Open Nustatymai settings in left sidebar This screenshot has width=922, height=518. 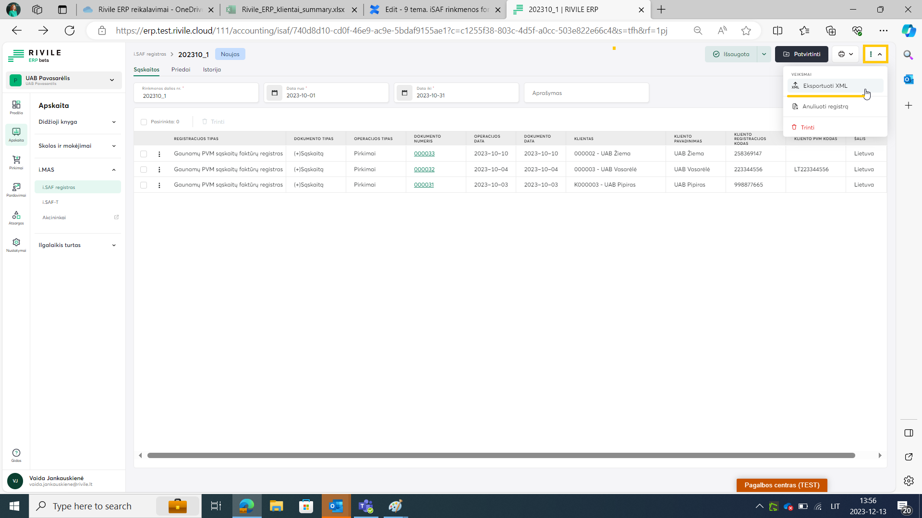(x=16, y=244)
